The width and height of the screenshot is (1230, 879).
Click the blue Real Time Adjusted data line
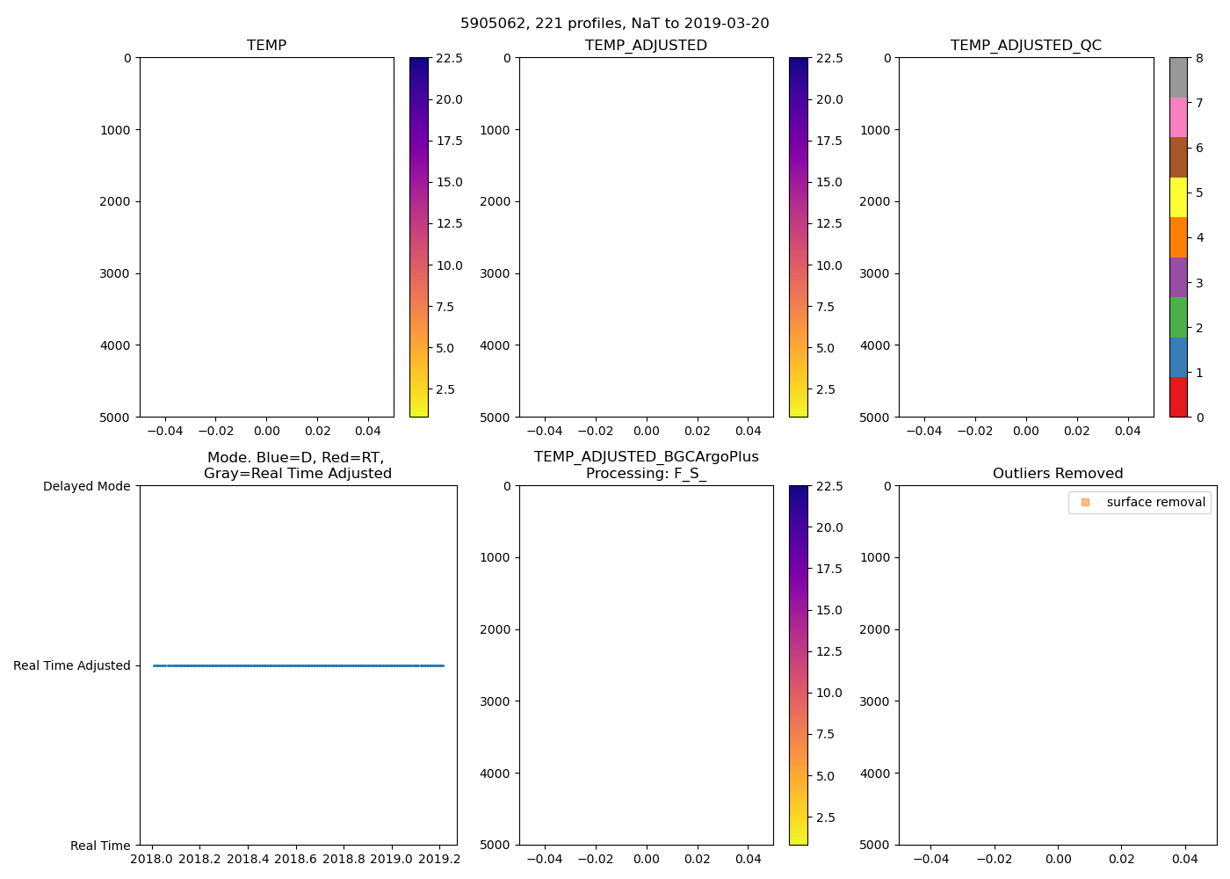point(299,665)
